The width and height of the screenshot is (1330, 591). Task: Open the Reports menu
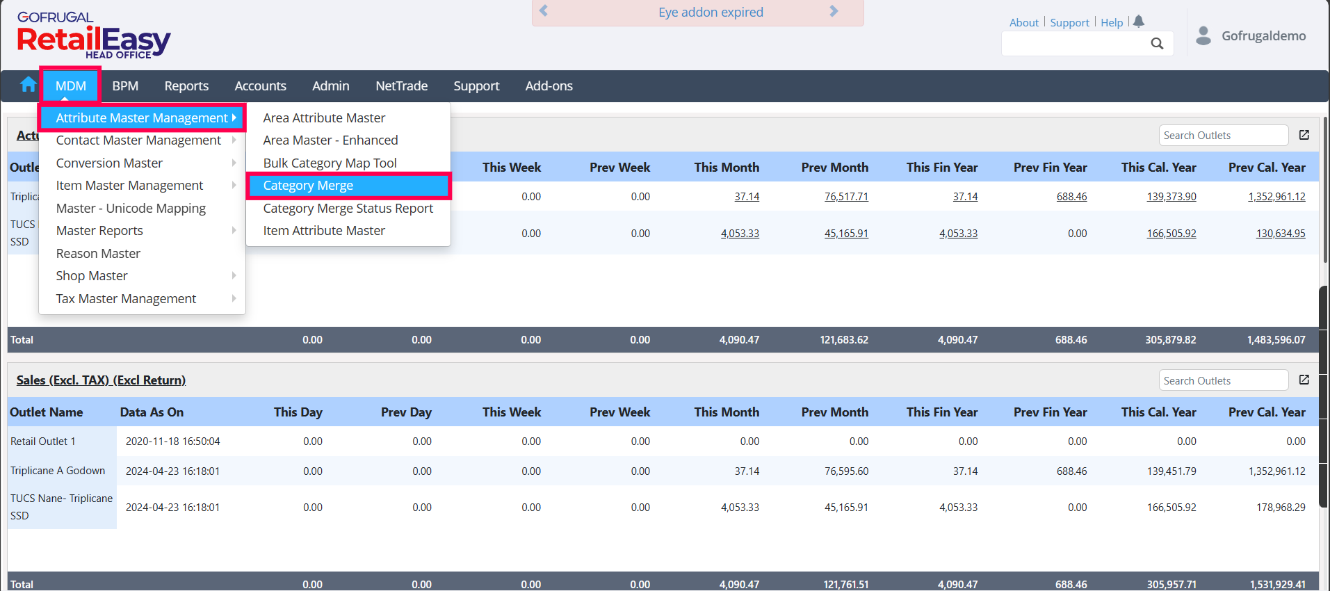(186, 86)
